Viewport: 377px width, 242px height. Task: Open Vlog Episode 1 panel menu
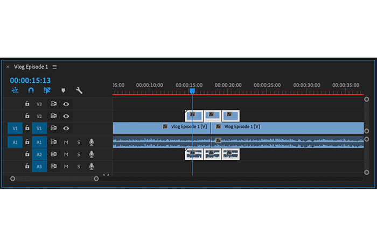click(x=54, y=67)
